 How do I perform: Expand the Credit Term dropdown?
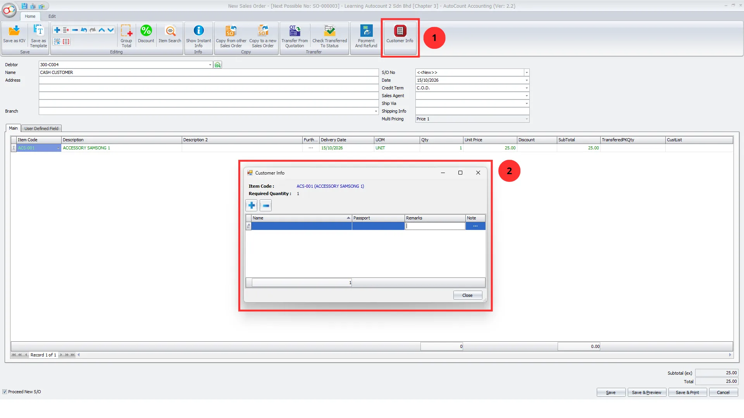point(527,88)
